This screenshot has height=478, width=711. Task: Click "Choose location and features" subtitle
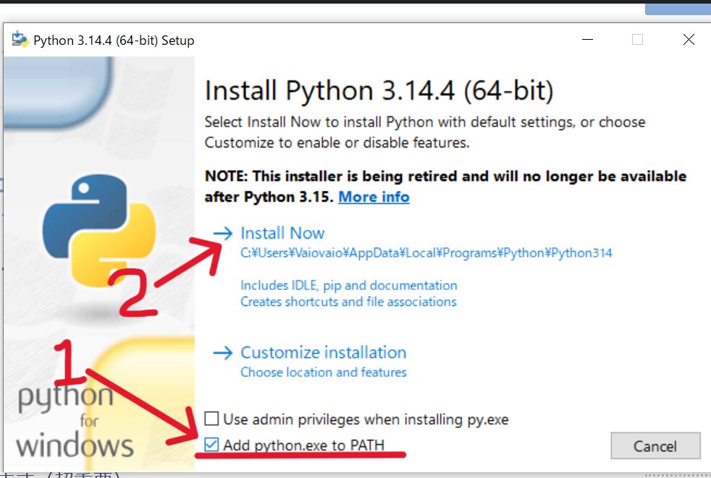323,372
